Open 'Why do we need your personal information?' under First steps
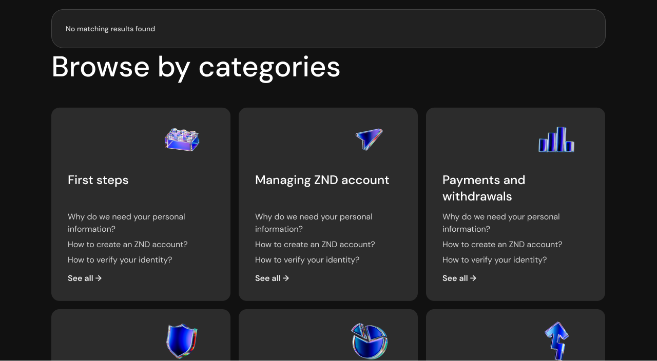The height and width of the screenshot is (361, 657). (x=126, y=223)
